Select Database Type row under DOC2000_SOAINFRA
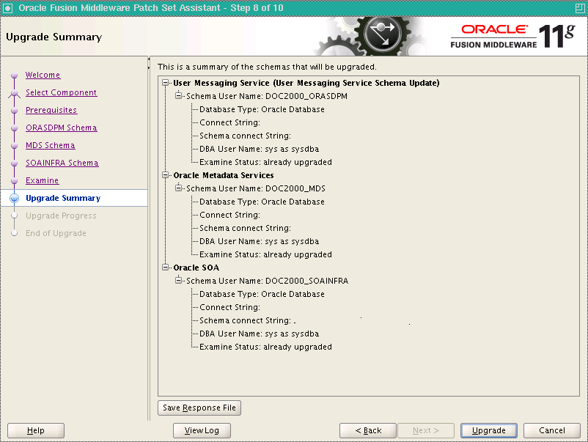This screenshot has width=588, height=442. point(262,294)
